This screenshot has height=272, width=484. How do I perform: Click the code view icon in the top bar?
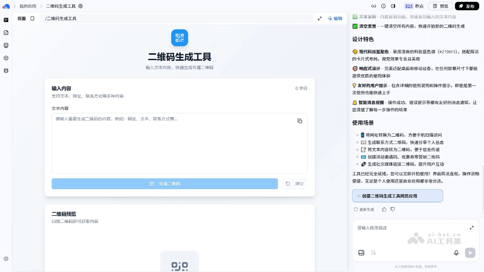point(373,6)
